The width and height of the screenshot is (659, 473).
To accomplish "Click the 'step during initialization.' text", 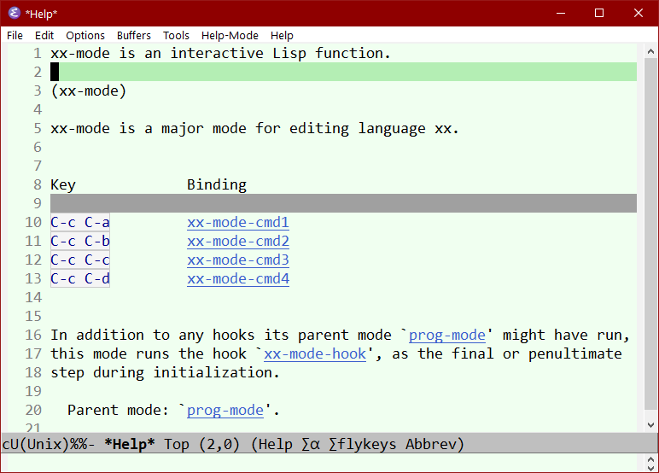I will coord(165,372).
